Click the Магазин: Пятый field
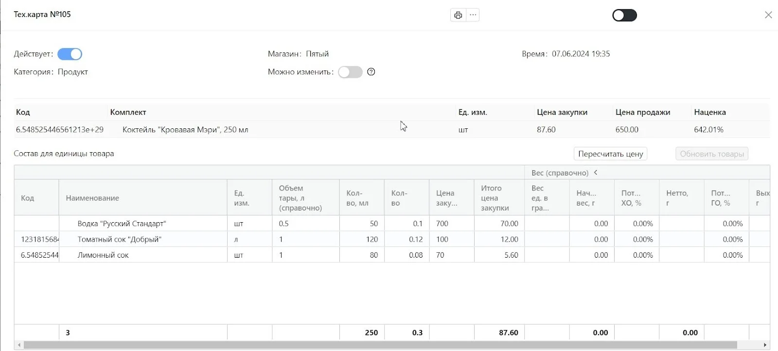Screen dimensions: 778x351 [298, 54]
